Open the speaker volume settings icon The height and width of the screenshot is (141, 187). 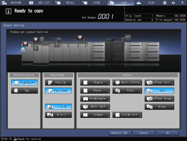(x=173, y=3)
